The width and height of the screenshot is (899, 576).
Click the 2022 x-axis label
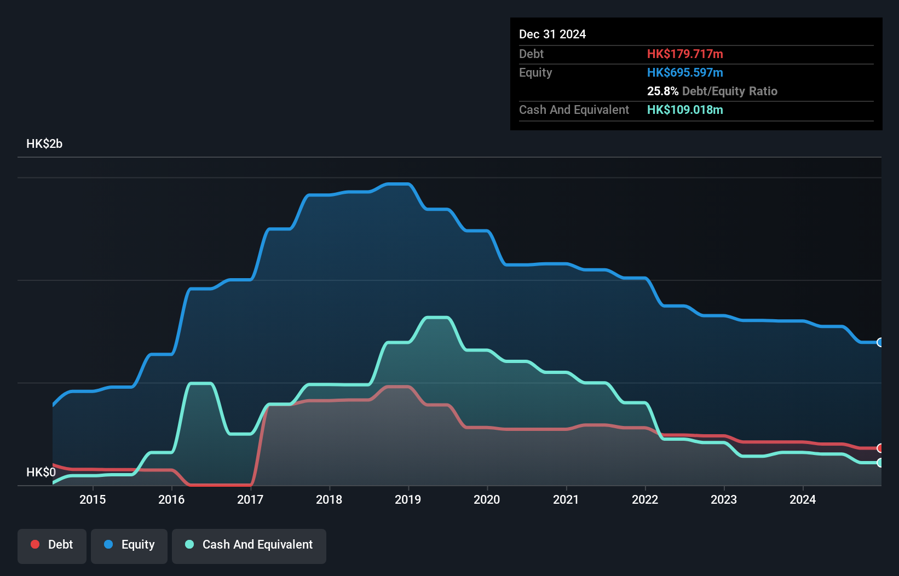click(645, 499)
